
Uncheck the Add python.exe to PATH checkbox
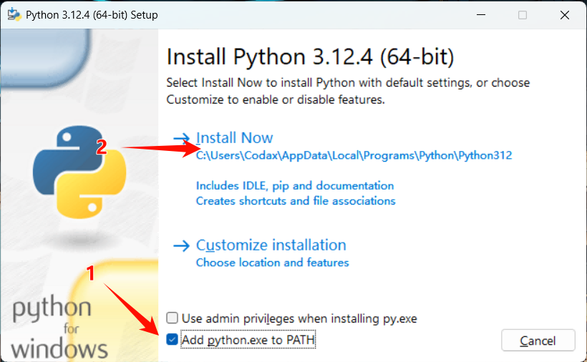click(x=173, y=340)
